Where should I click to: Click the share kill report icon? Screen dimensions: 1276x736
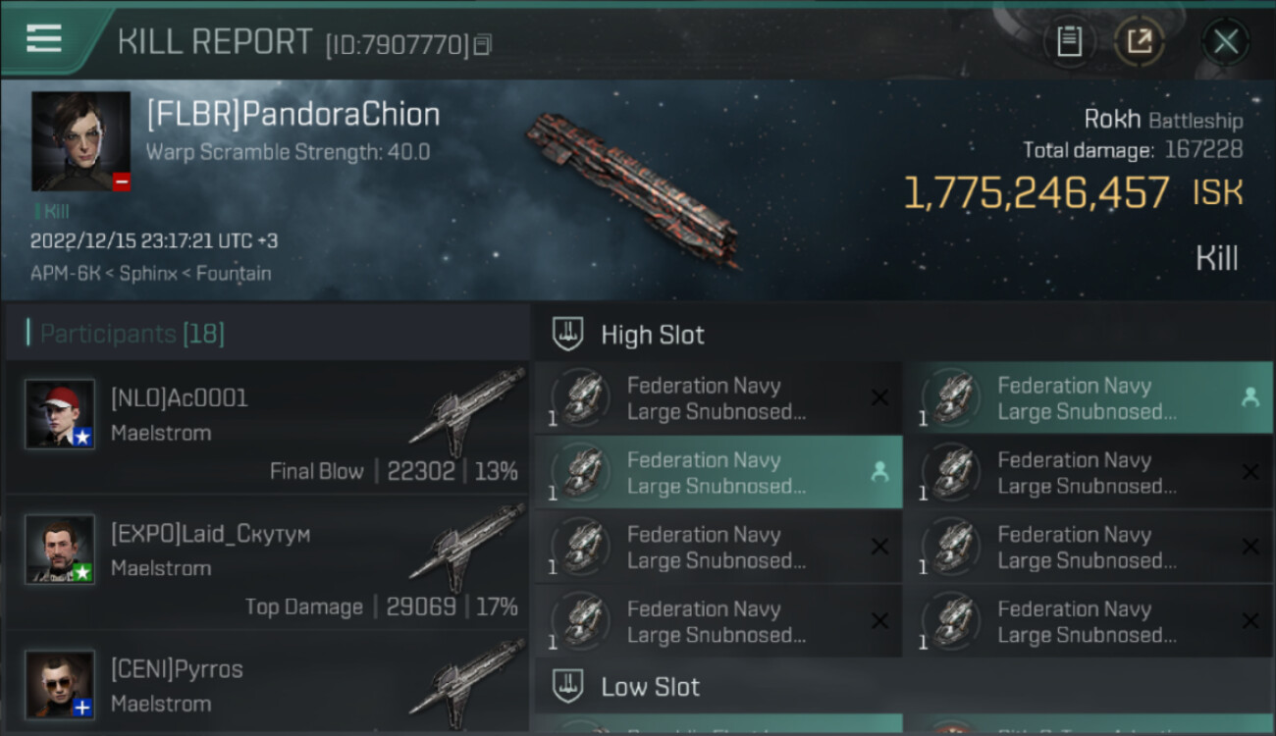point(1139,41)
